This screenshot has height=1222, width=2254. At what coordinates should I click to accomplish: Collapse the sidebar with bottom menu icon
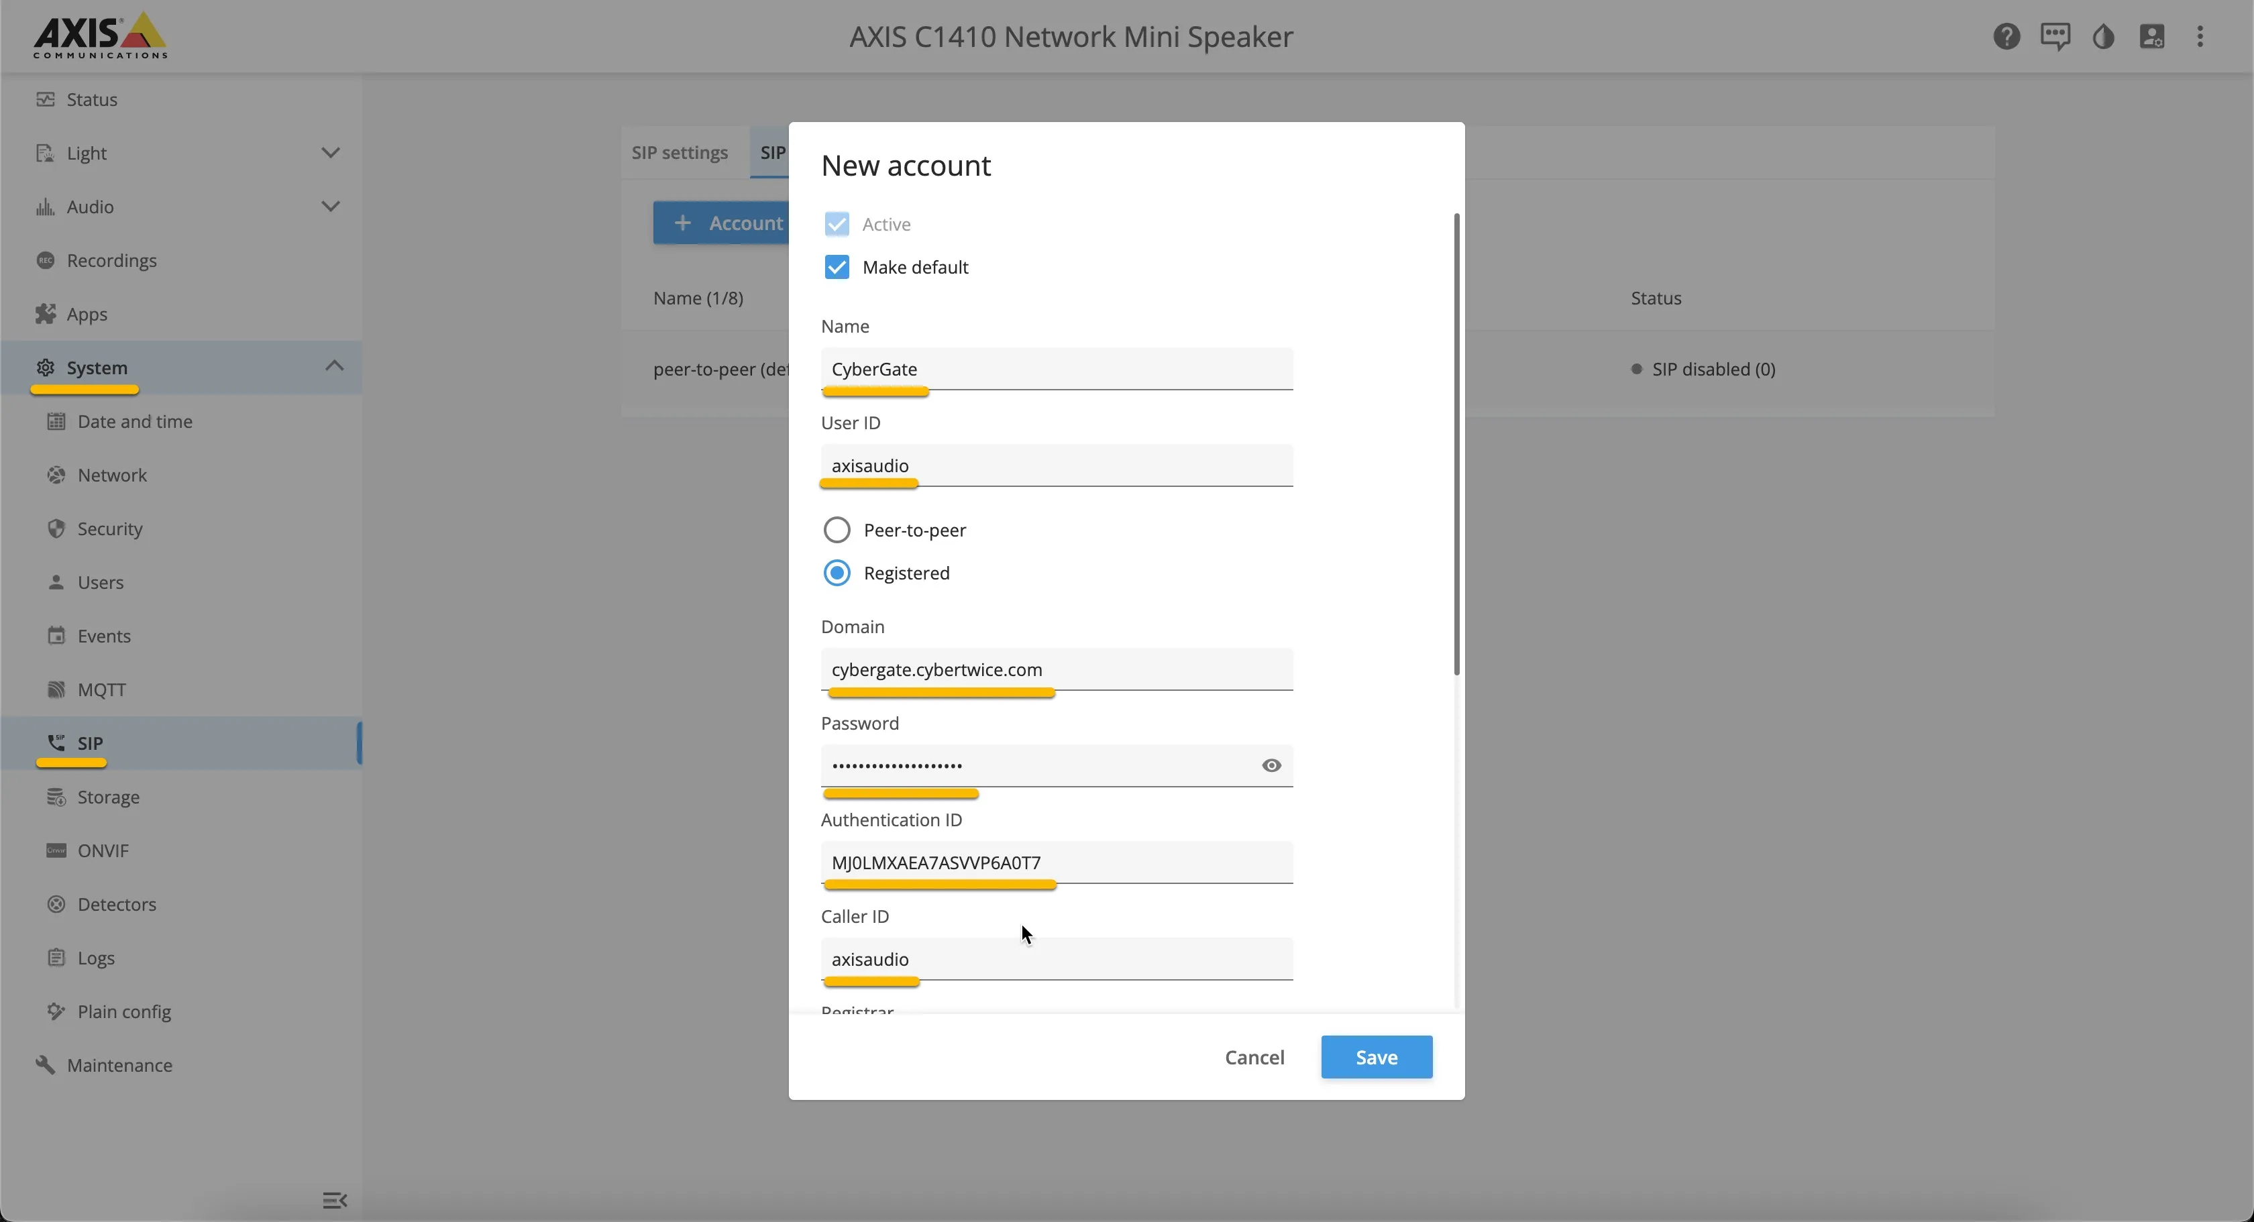tap(334, 1200)
